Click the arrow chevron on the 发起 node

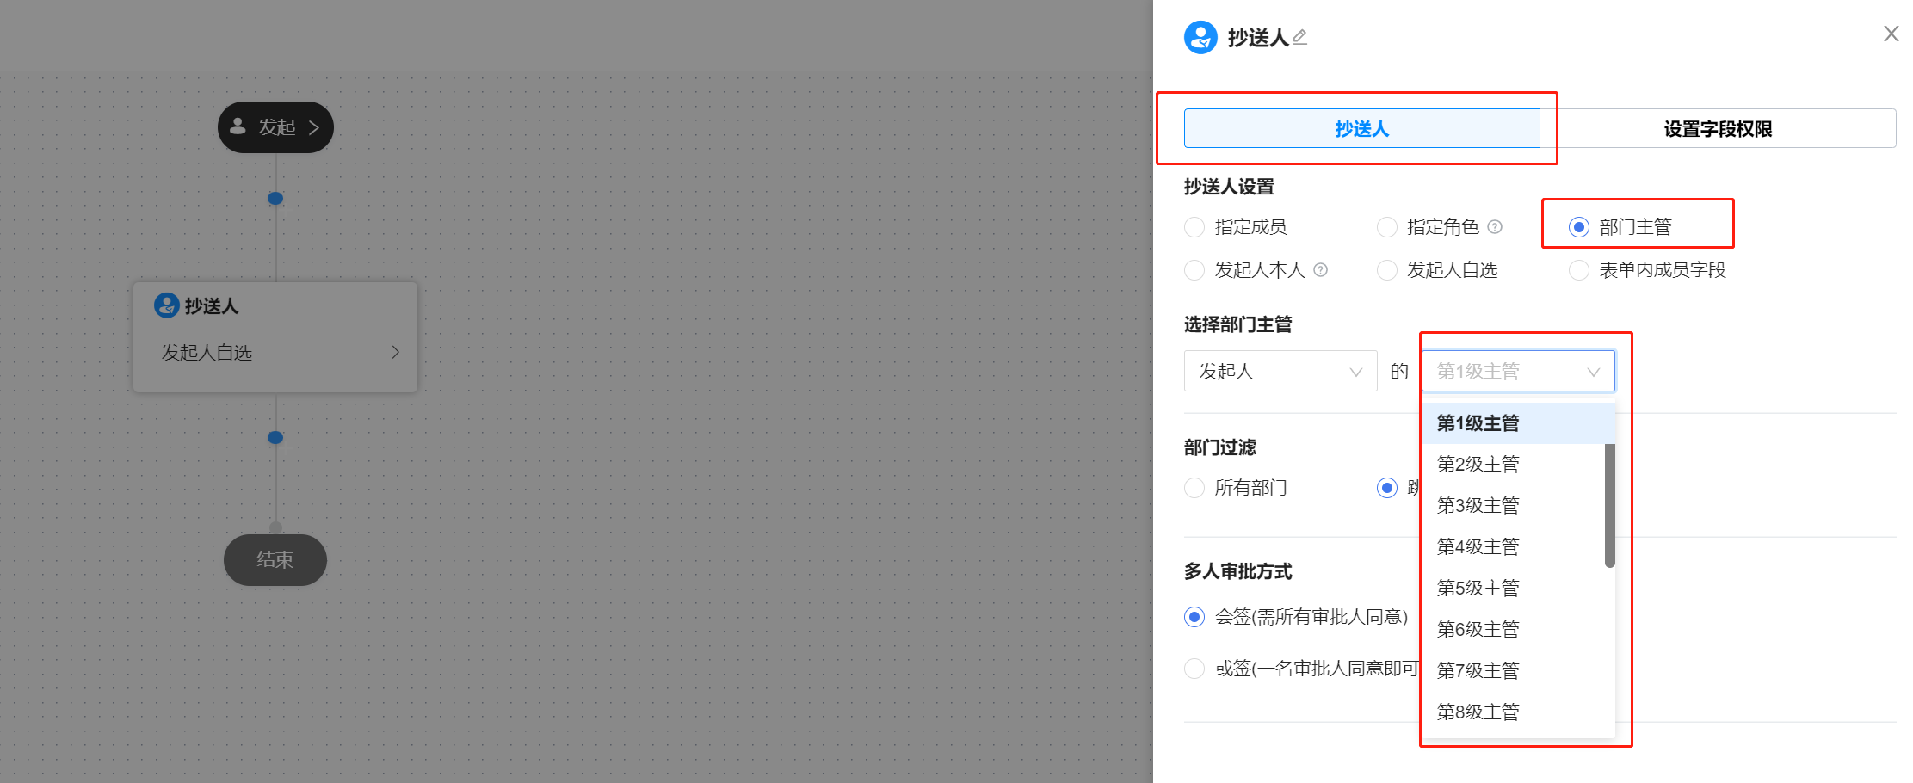pyautogui.click(x=314, y=127)
